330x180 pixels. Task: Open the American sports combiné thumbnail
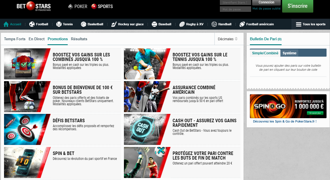point(147,97)
